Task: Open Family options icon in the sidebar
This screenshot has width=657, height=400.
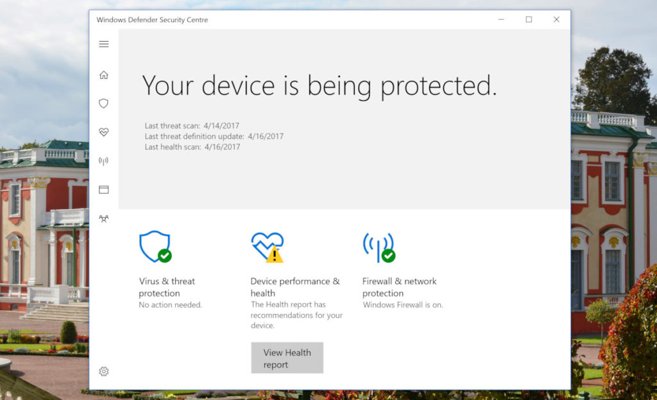Action: pos(104,219)
